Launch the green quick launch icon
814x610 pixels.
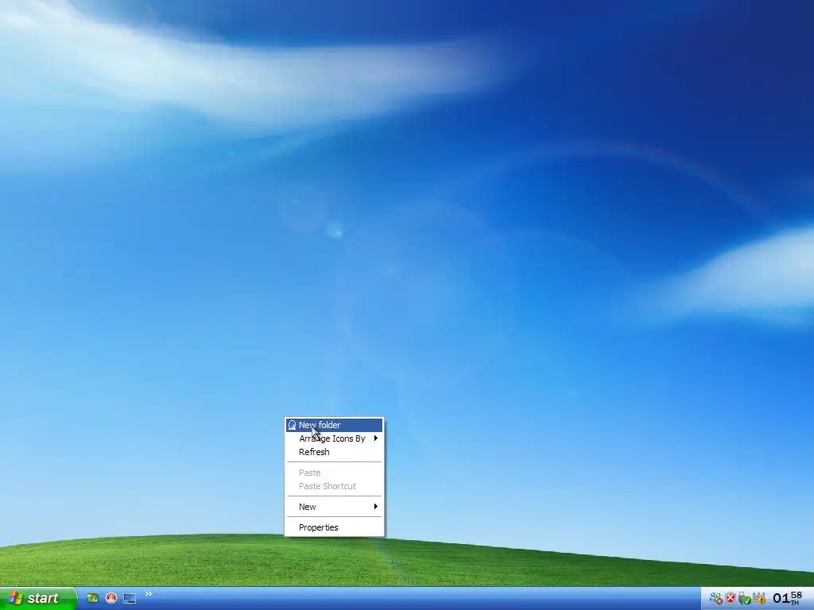coord(92,598)
